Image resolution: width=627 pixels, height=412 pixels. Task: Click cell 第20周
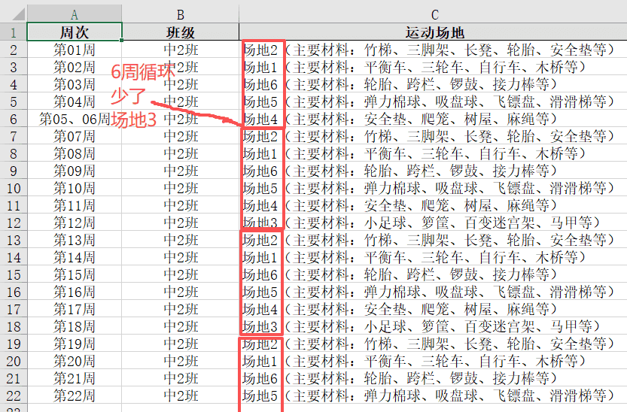pos(75,361)
